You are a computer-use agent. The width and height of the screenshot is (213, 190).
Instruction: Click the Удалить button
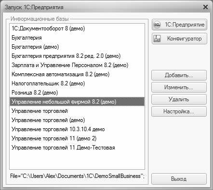[x=179, y=99]
